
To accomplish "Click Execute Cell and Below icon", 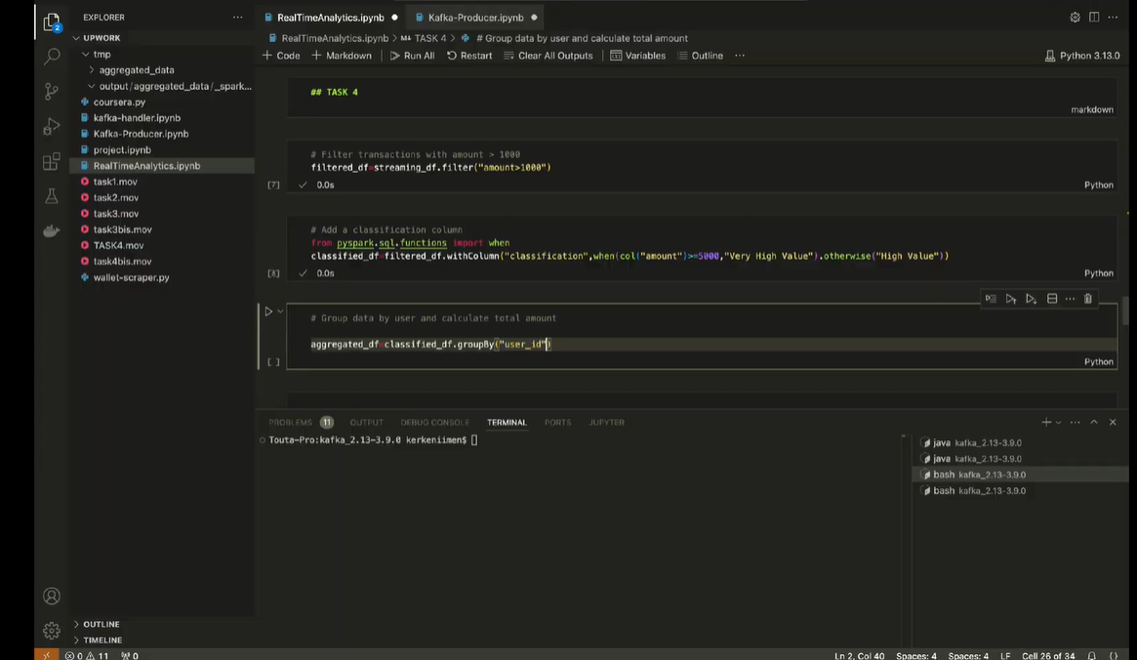I will [1032, 299].
